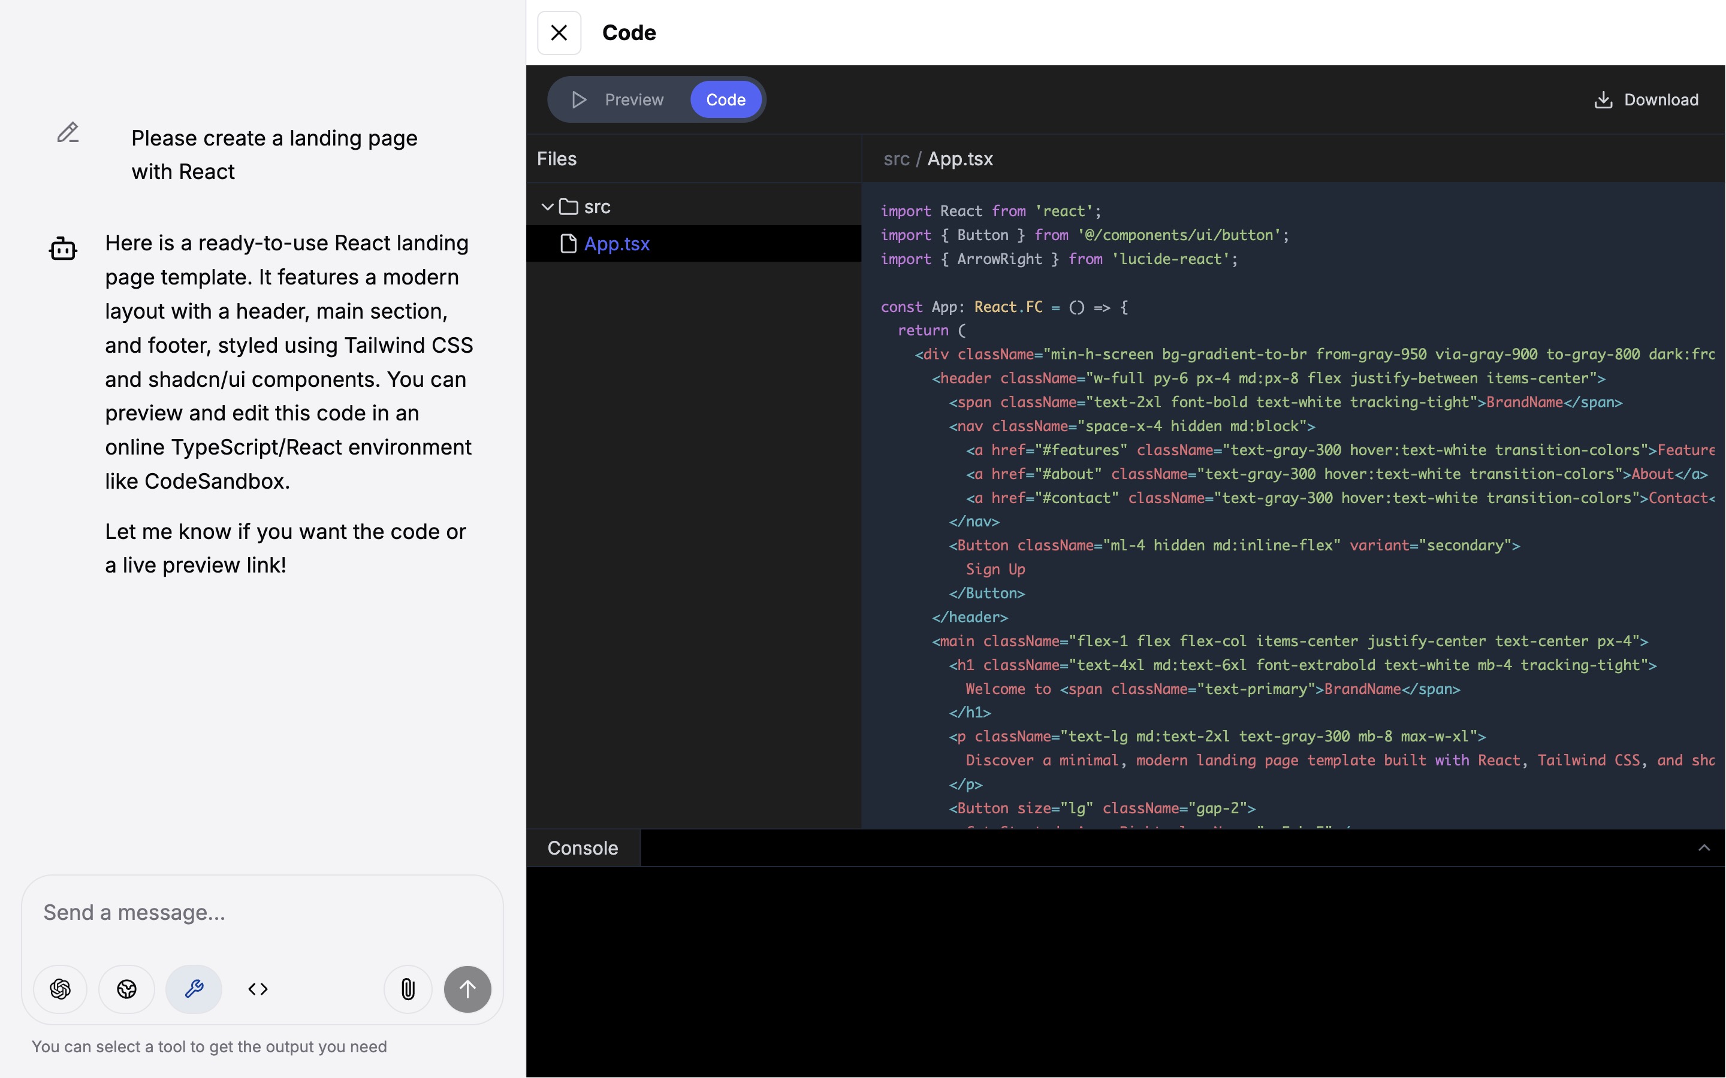Click the closing '</header>' tag in code
Viewport: 1726px width, 1078px height.
[970, 617]
